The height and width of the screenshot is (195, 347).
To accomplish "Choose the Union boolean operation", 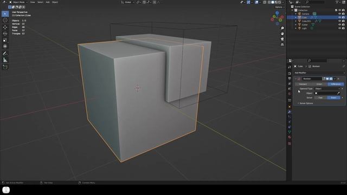I will (319, 84).
